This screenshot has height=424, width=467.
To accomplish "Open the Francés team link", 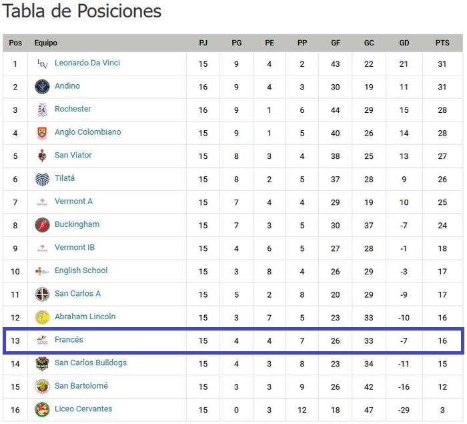I will pyautogui.click(x=69, y=340).
